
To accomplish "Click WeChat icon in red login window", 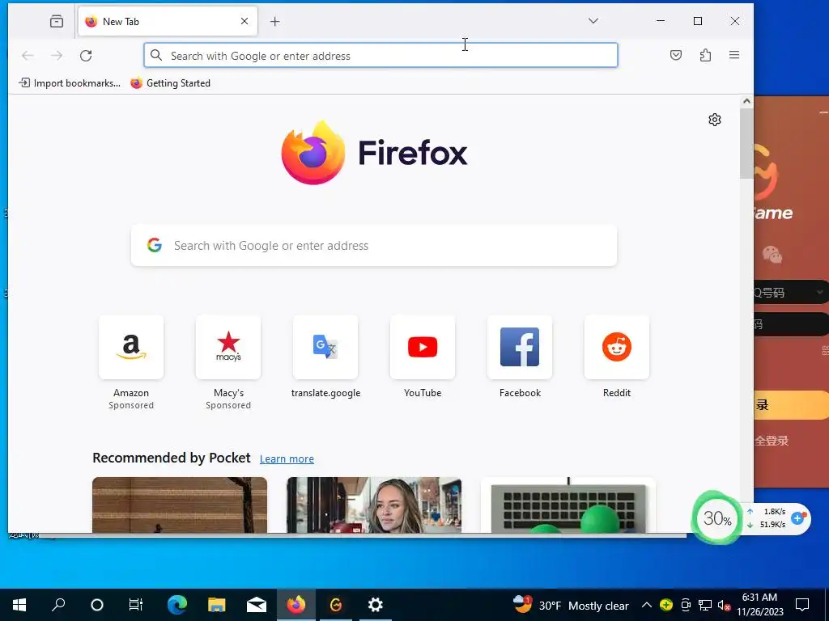I will 772,255.
